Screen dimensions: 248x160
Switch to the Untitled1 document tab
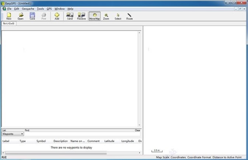coord(9,23)
